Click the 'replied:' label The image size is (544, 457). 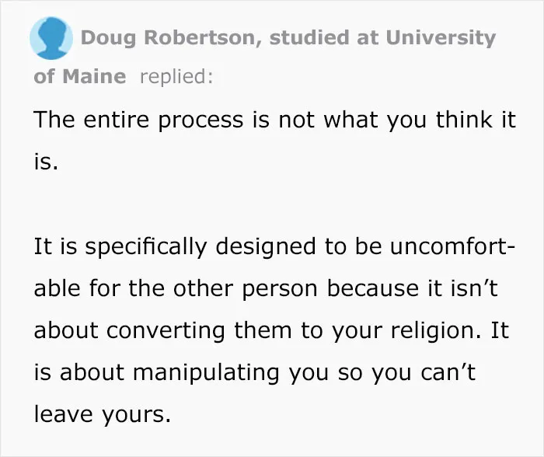(176, 77)
